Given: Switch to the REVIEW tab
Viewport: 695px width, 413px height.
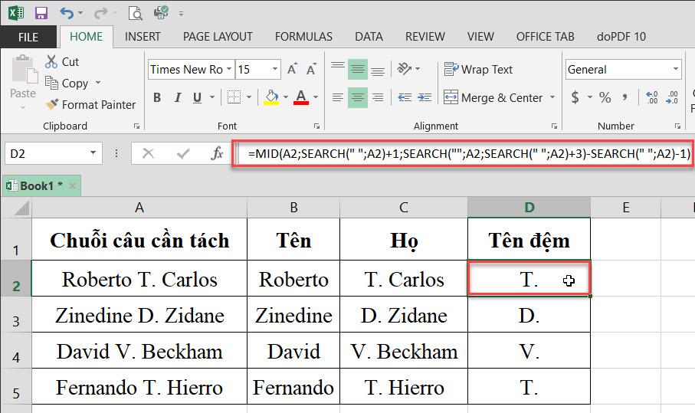Looking at the screenshot, I should click(x=425, y=36).
